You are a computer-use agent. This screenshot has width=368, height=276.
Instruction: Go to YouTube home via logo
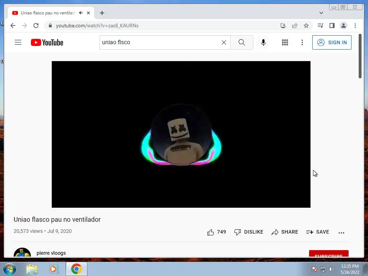tap(47, 42)
